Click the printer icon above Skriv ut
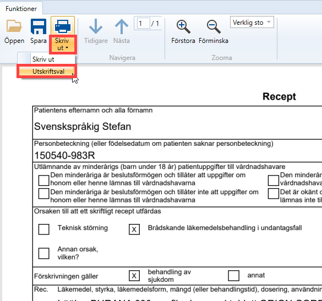Screen dimensions: 322x301 click(x=63, y=26)
